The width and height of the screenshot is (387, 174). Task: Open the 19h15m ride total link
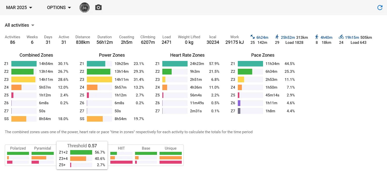352,38
